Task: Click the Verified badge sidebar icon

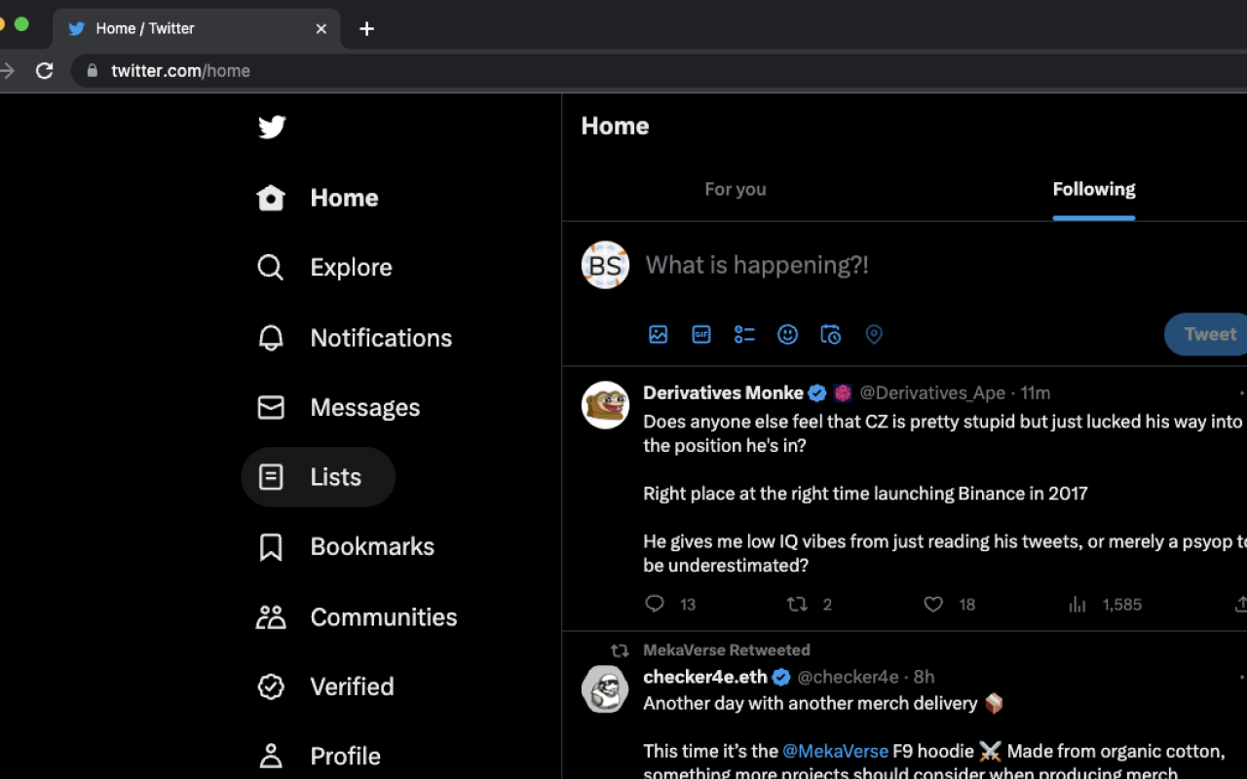Action: [x=271, y=686]
